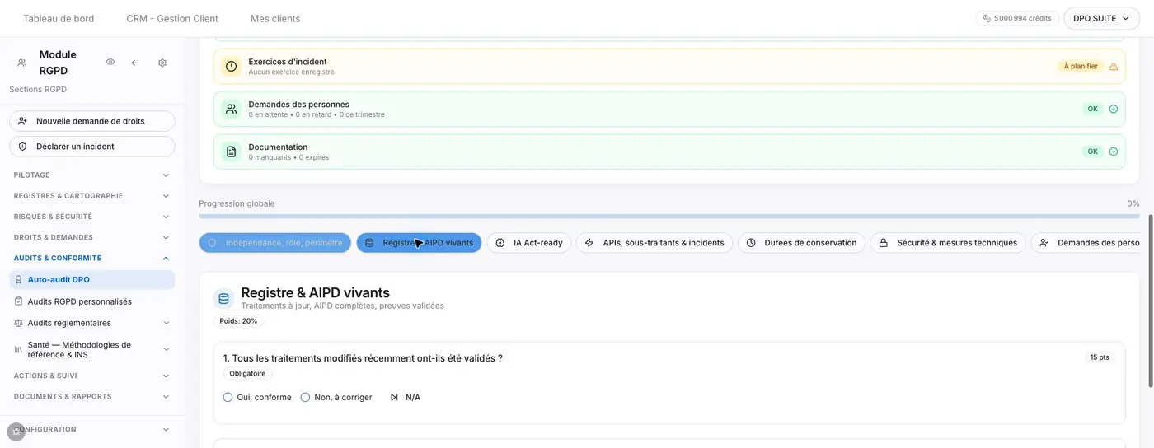Click the document icon of Documentation row
The height and width of the screenshot is (448, 1154).
click(x=232, y=152)
